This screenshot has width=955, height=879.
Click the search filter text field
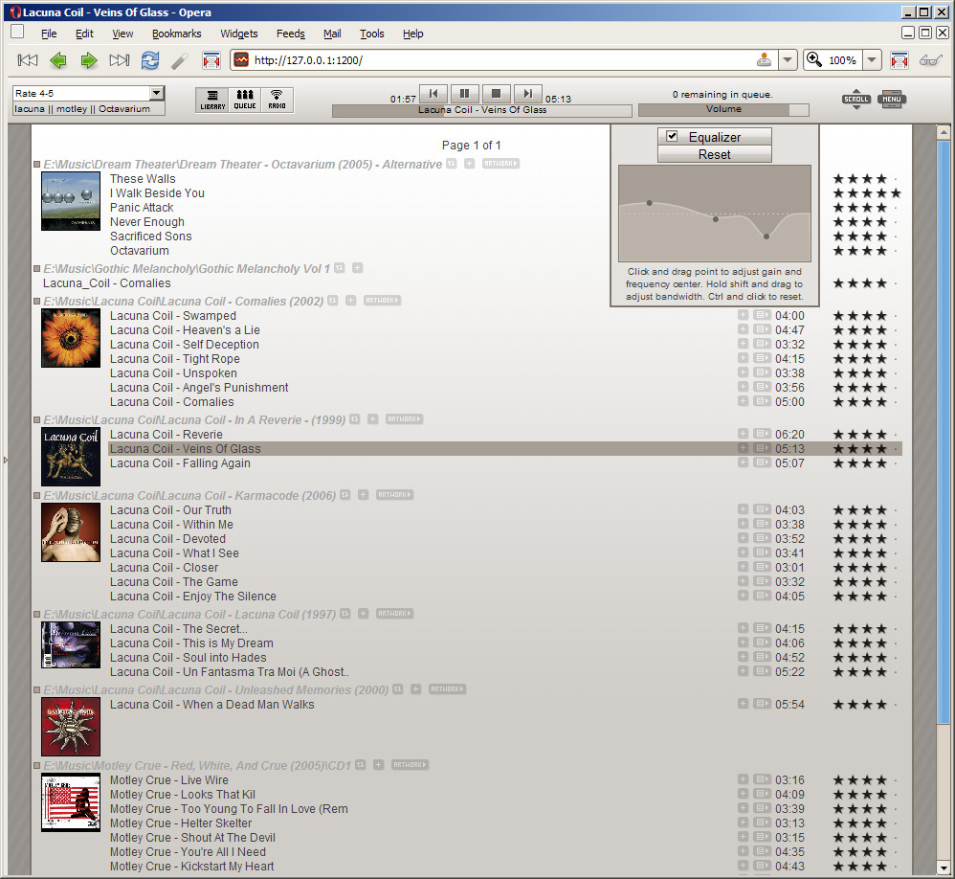pyautogui.click(x=89, y=108)
